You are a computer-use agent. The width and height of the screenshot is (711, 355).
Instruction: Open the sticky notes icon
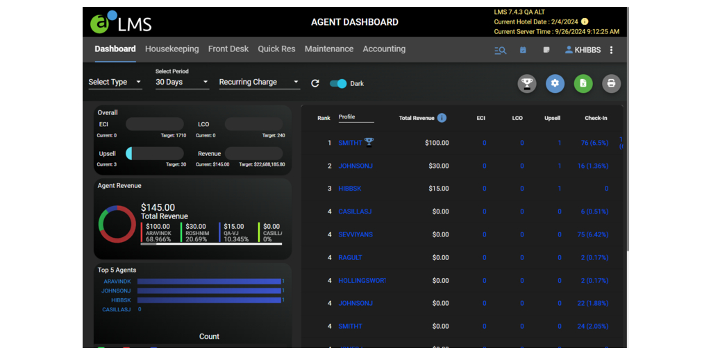point(546,50)
